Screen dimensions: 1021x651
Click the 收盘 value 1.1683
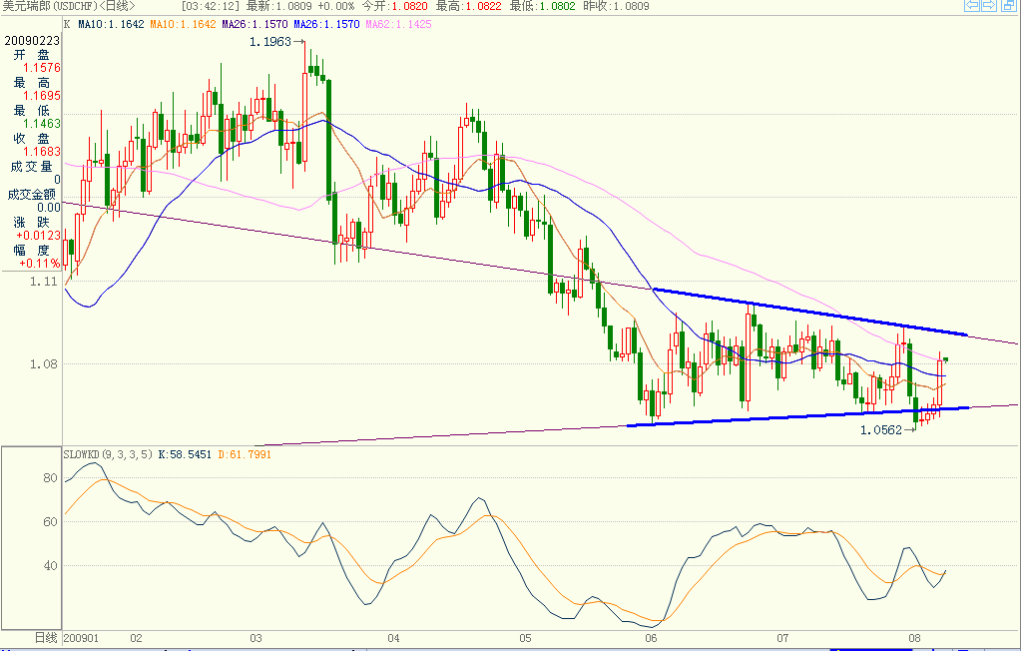coord(41,151)
